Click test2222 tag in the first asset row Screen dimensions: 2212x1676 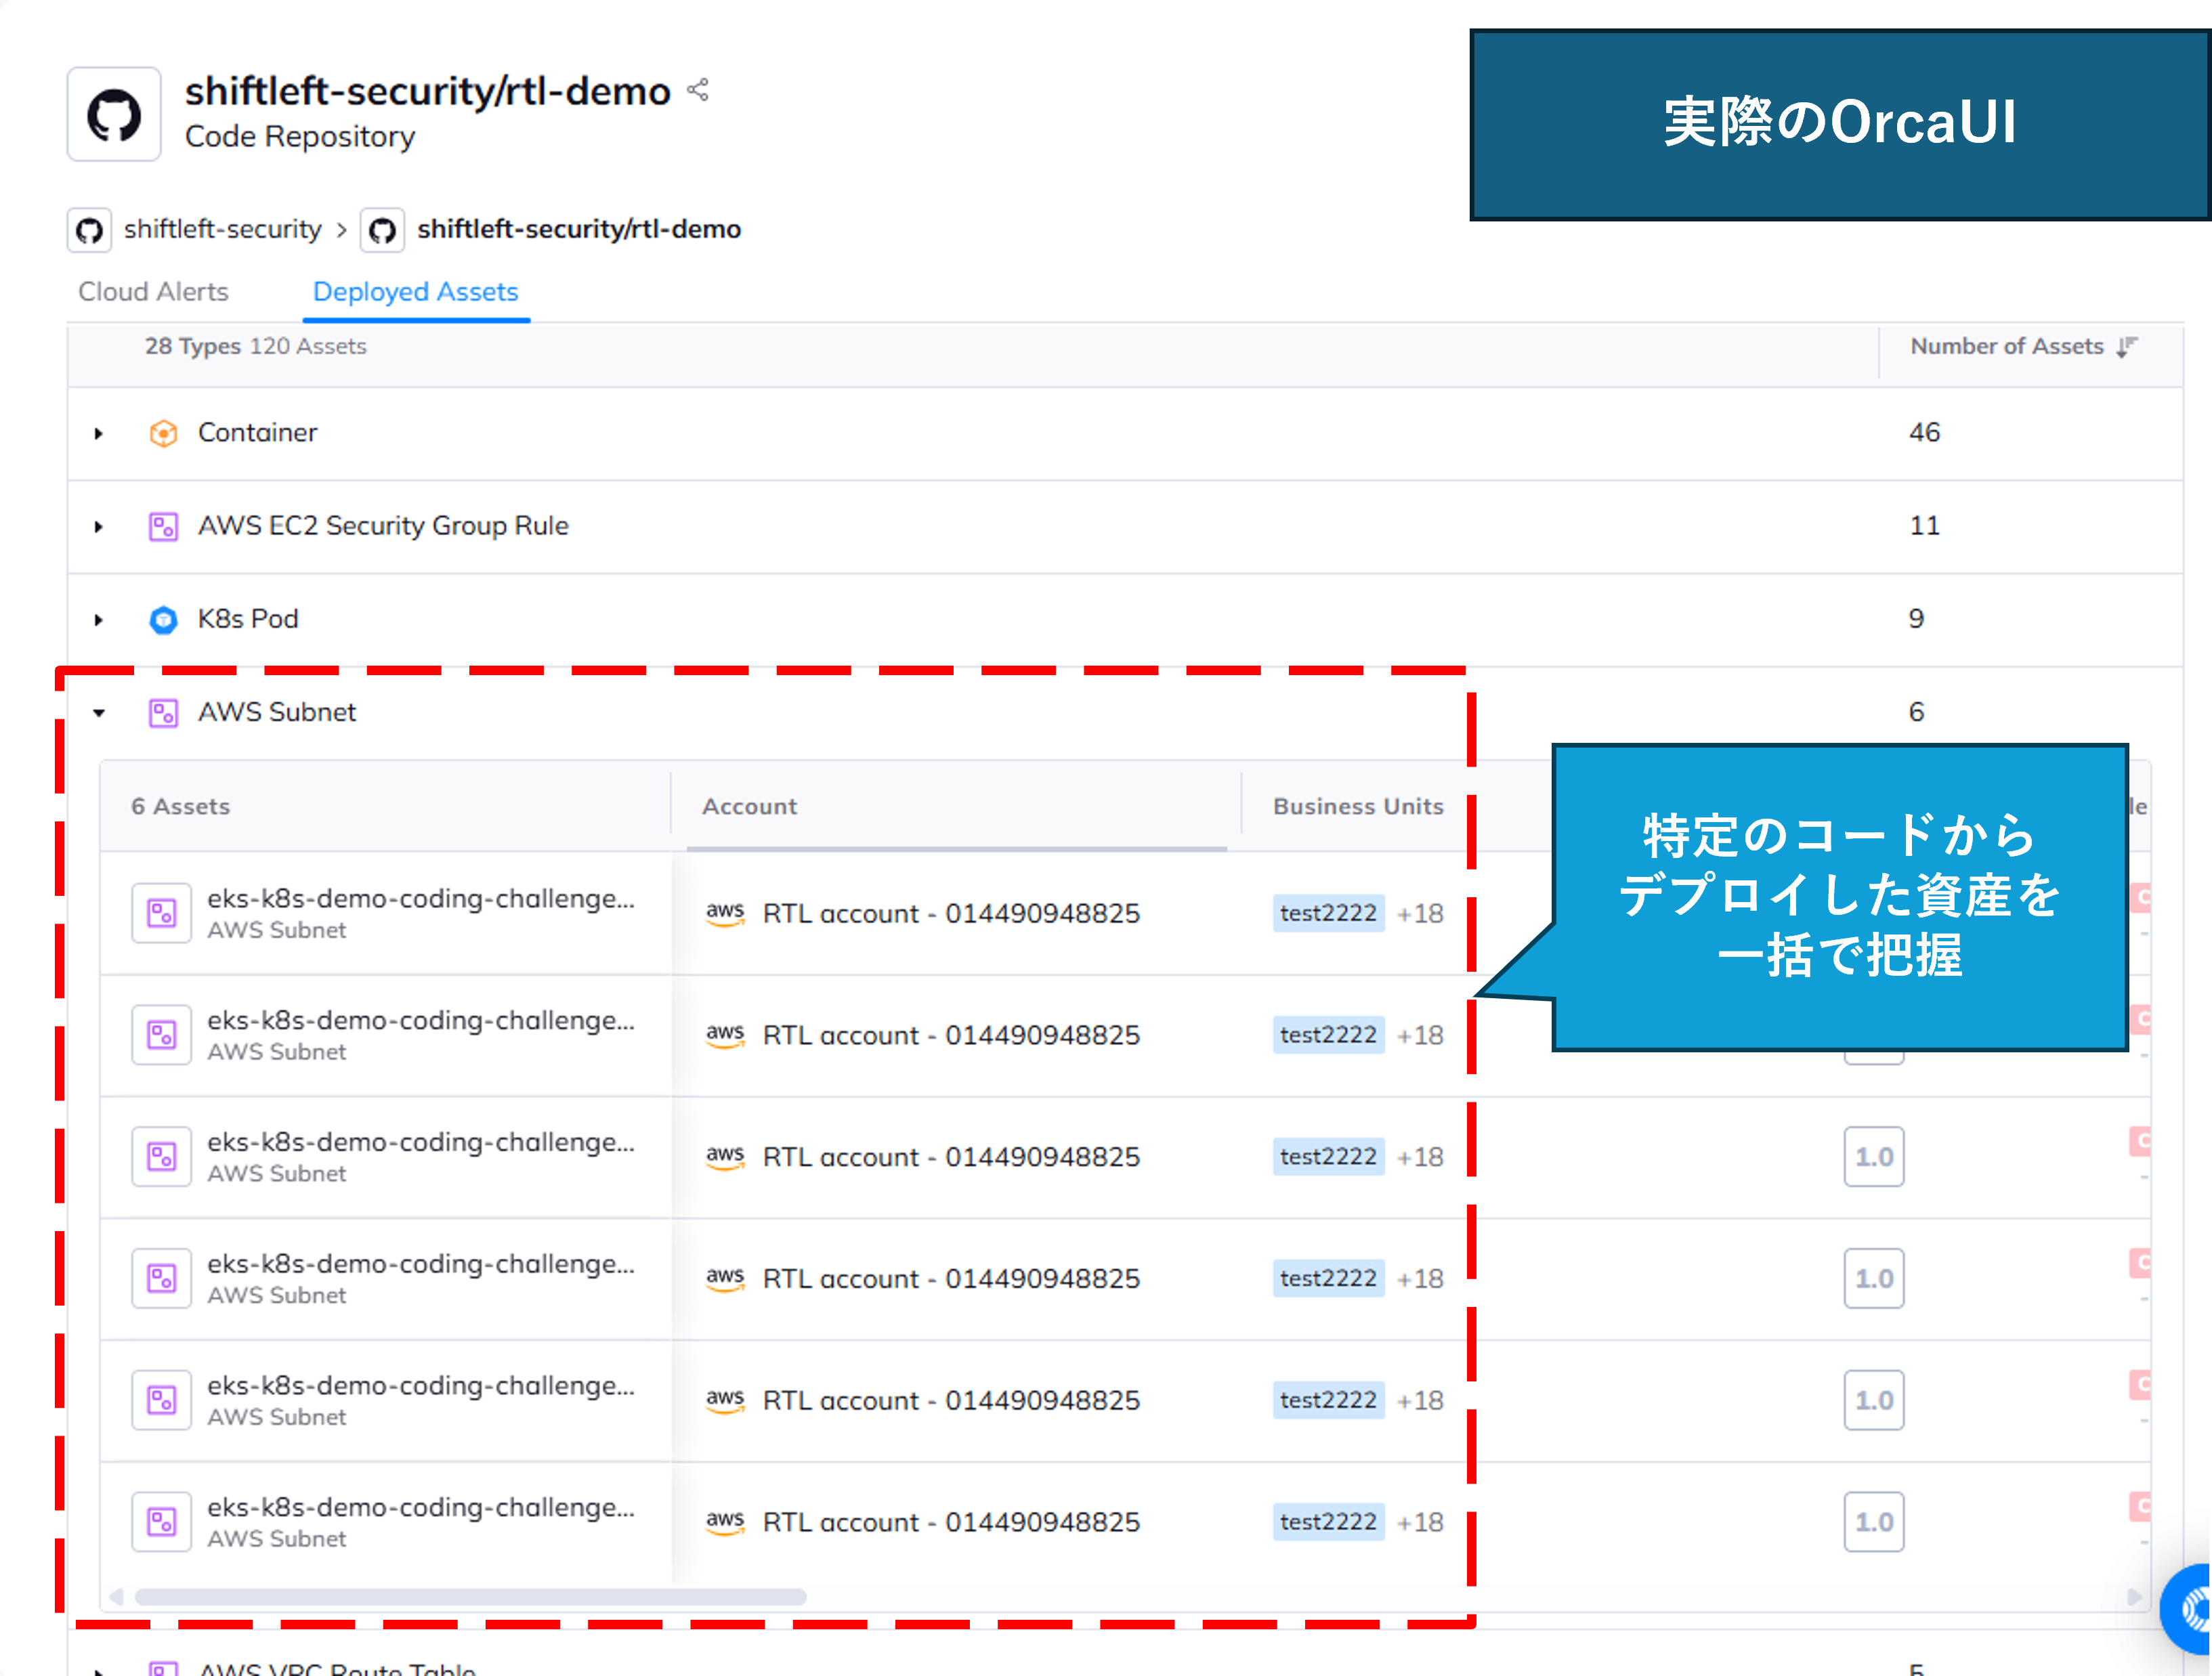click(x=1328, y=913)
